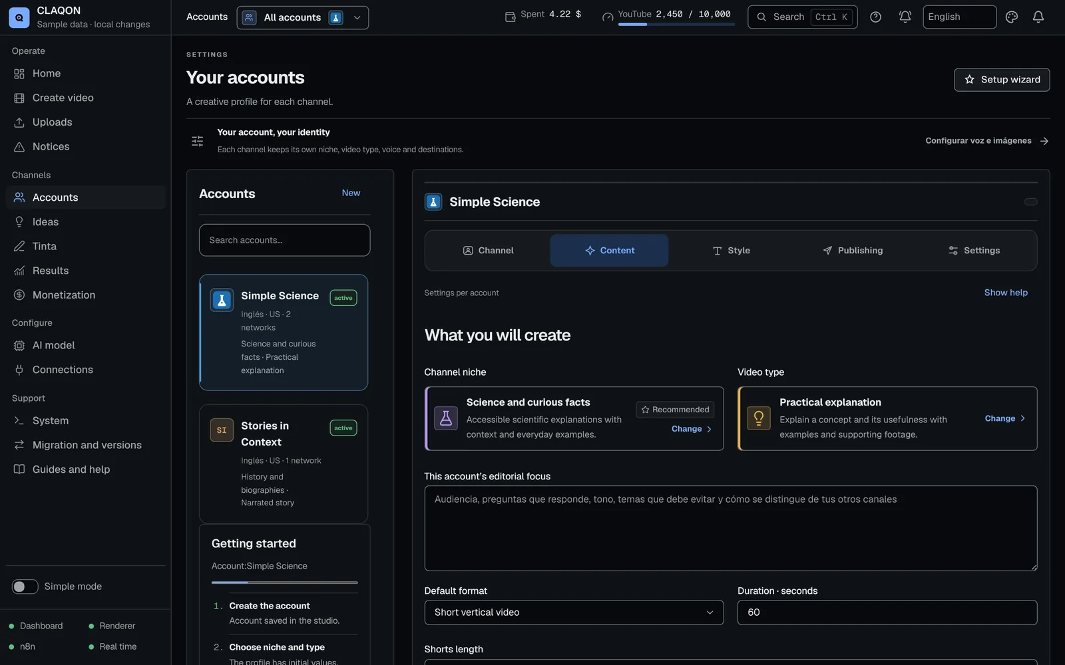Open the Ideas section
This screenshot has height=665, width=1065.
click(x=85, y=221)
